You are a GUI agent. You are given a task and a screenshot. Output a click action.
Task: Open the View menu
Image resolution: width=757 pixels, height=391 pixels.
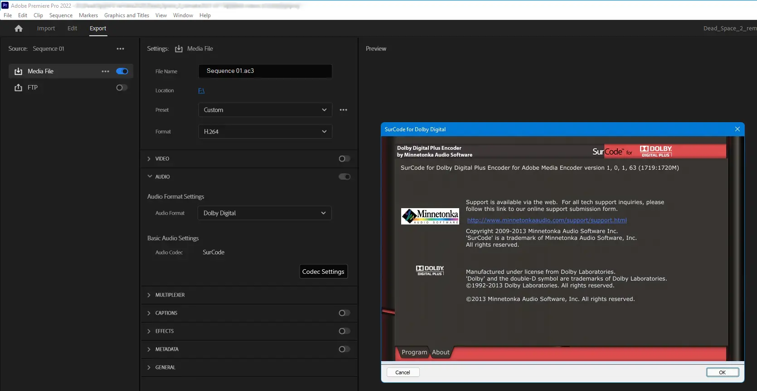tap(161, 15)
